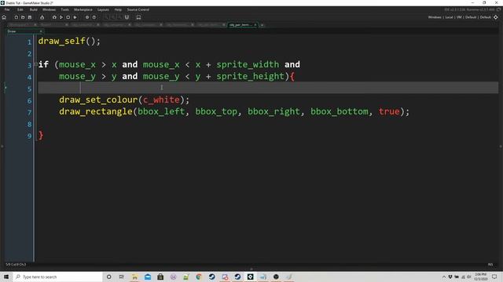
Task: Click the VM output target label
Action: point(459,17)
